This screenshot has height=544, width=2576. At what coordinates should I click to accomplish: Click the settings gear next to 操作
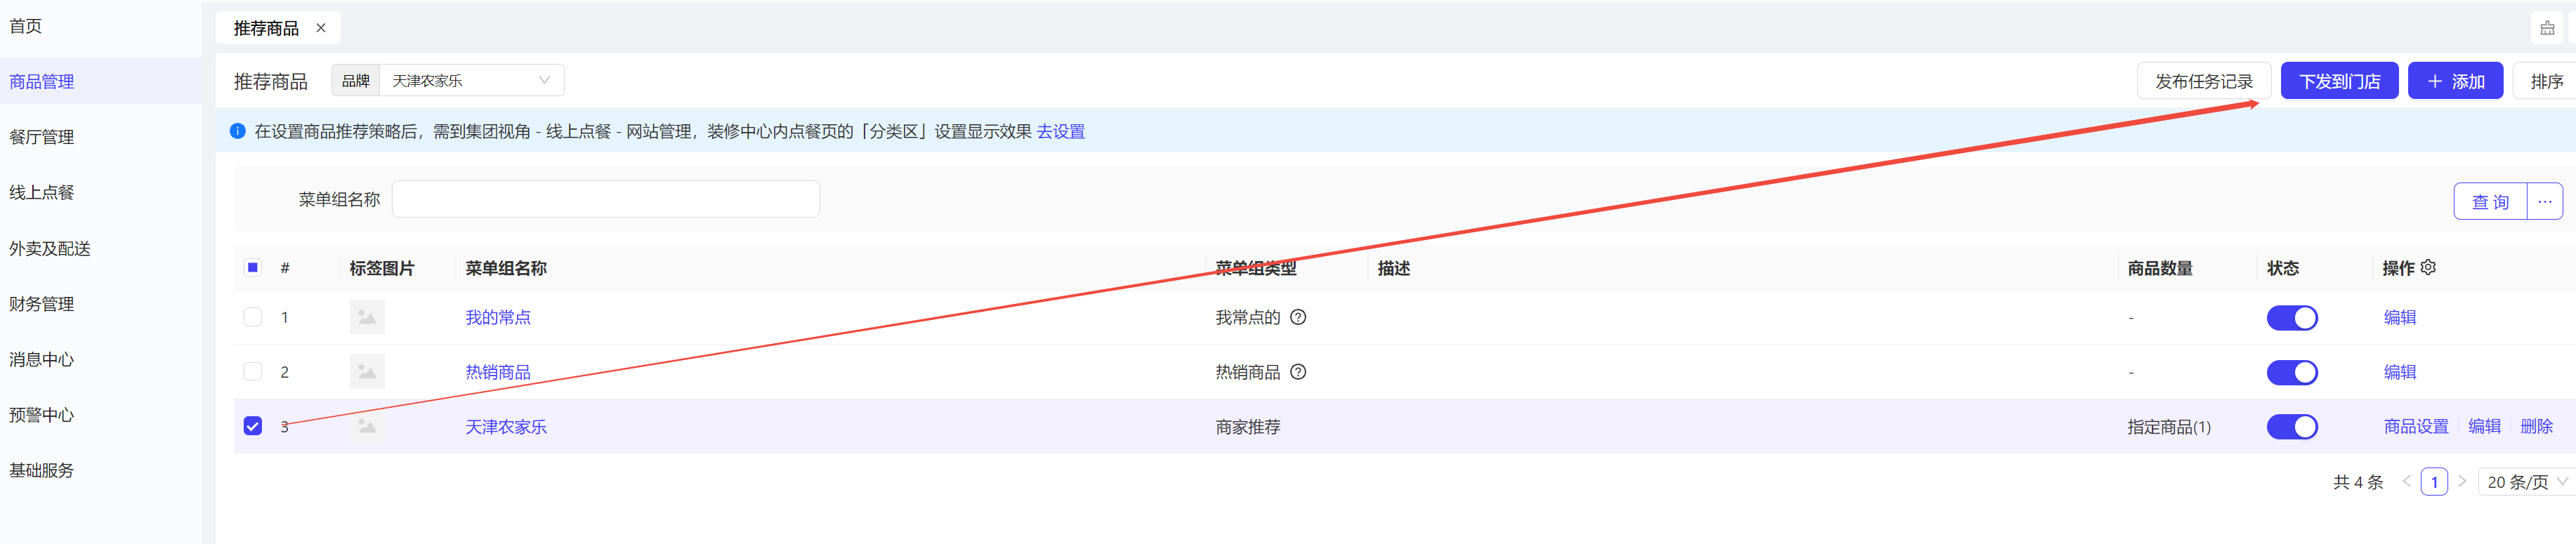(x=2428, y=267)
